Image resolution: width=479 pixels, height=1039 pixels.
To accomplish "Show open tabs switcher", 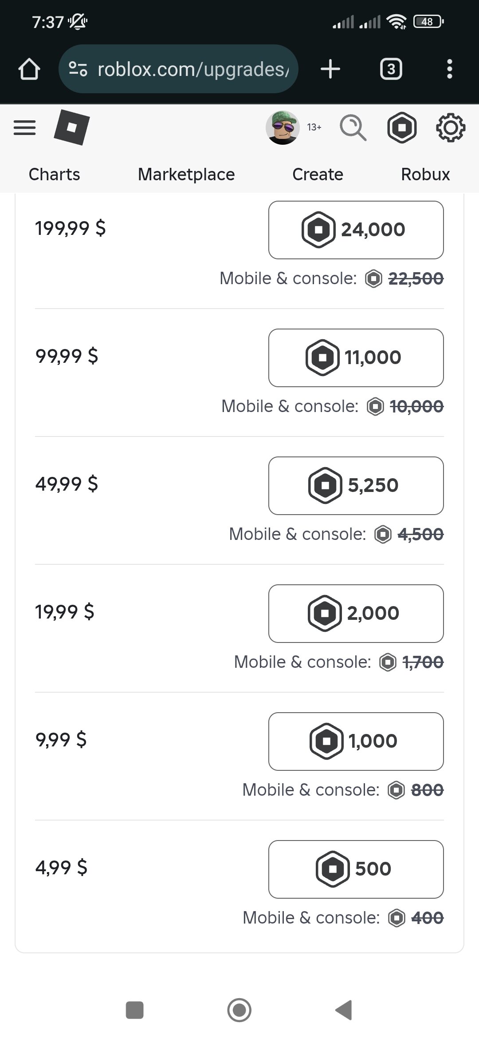I will click(x=391, y=69).
